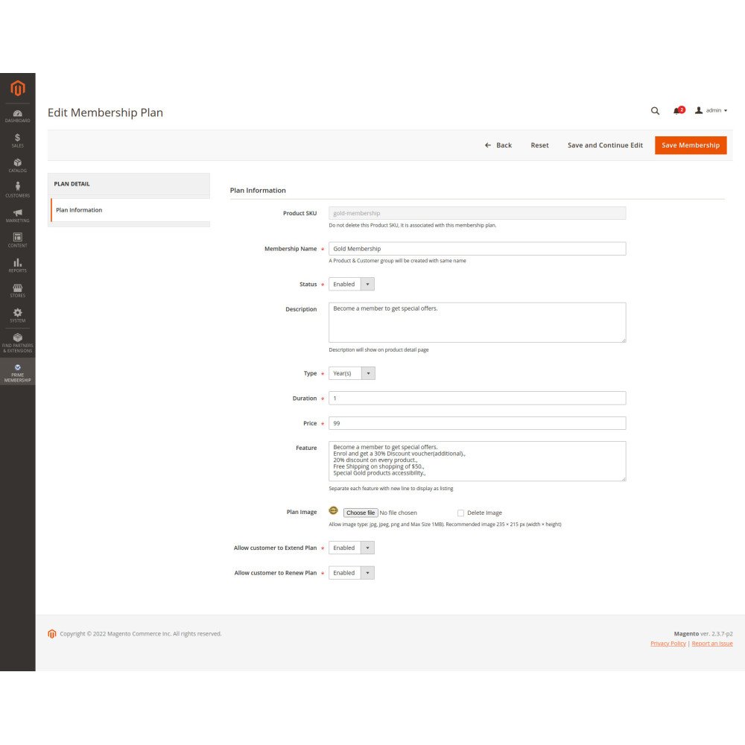Click the 'Plan Information' section title

(258, 190)
